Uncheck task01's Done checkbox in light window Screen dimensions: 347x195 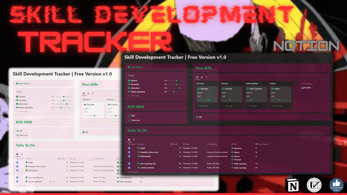[17, 162]
